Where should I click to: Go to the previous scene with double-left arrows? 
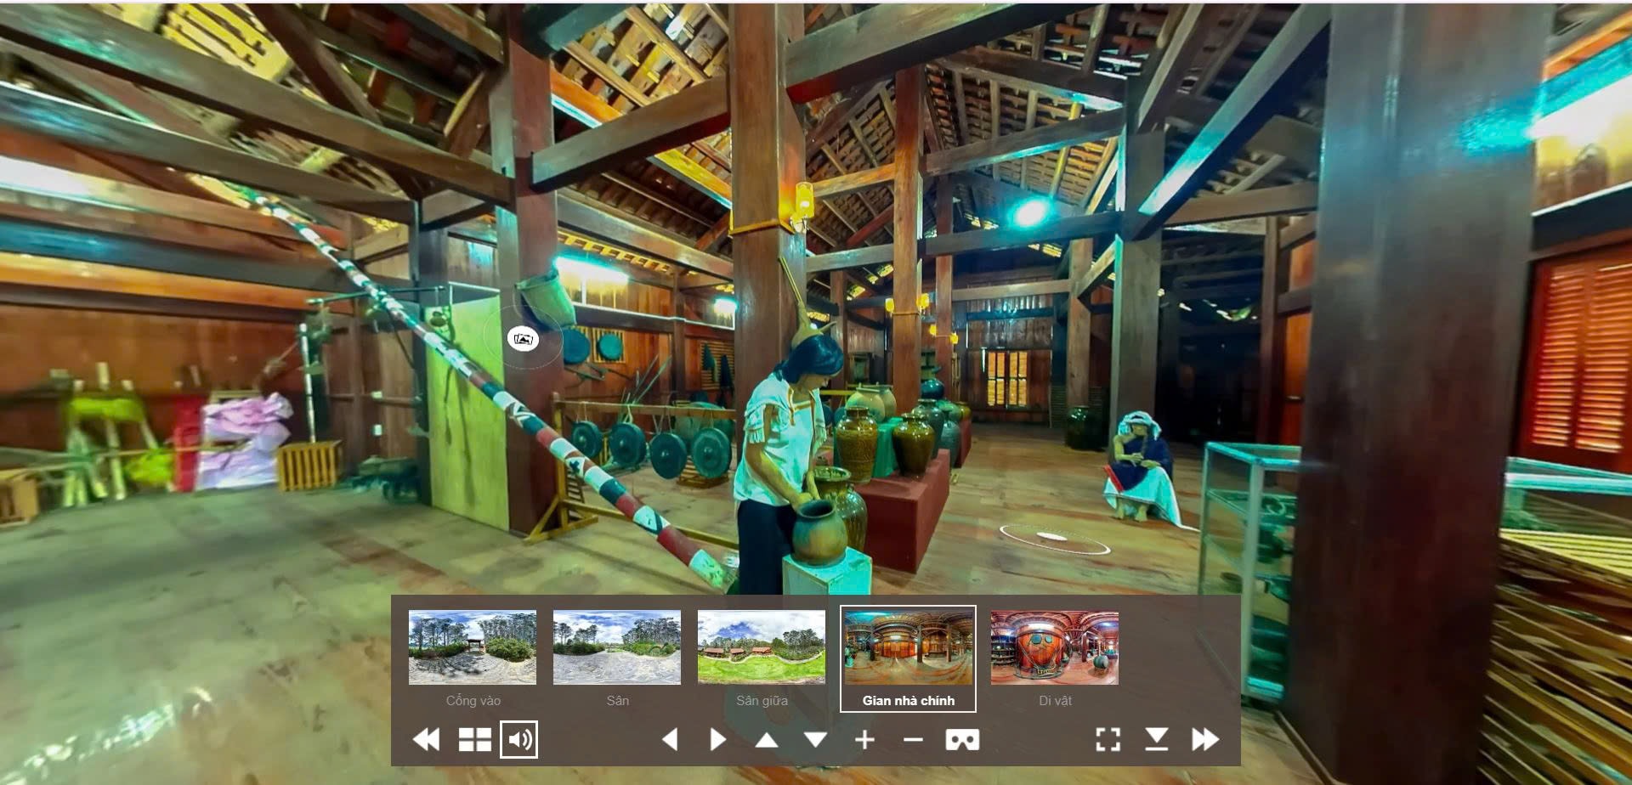point(426,739)
